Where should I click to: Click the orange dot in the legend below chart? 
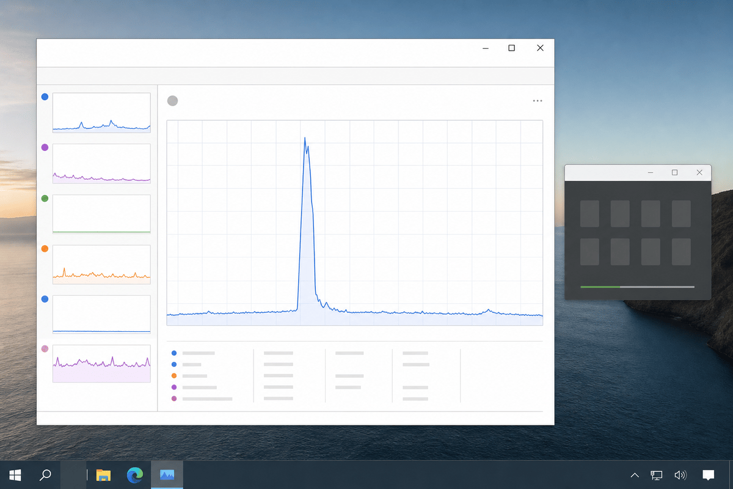174,375
